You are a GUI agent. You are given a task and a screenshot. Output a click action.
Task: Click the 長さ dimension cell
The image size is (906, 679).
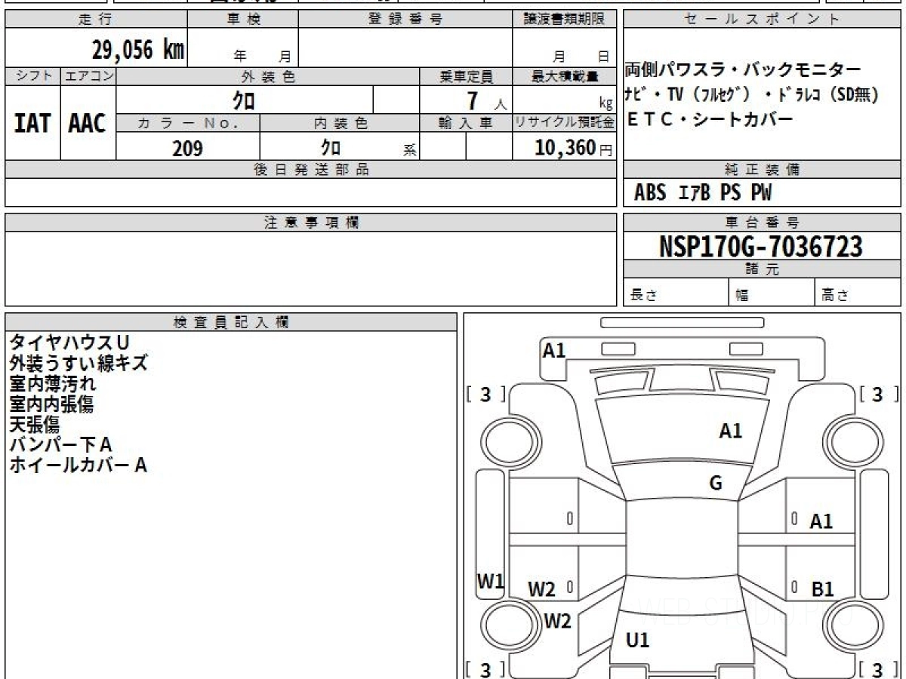pyautogui.click(x=676, y=293)
